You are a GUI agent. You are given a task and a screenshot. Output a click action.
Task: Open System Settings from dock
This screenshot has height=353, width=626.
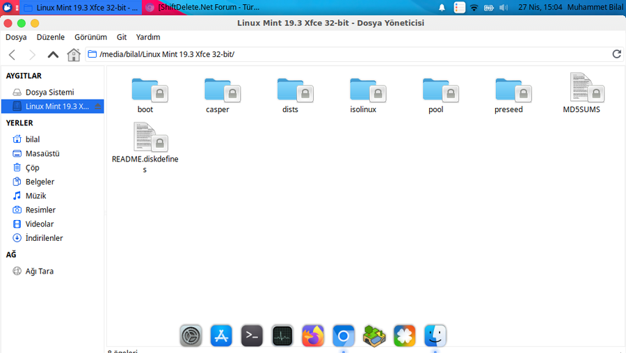[x=191, y=336]
